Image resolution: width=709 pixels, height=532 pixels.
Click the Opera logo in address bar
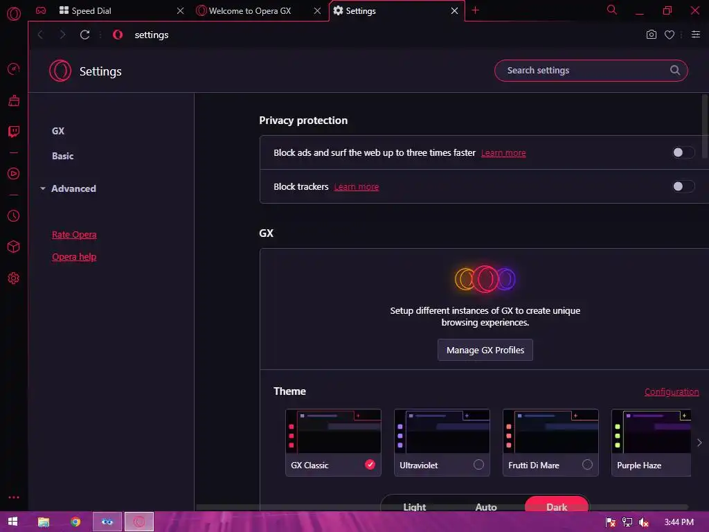pyautogui.click(x=118, y=35)
